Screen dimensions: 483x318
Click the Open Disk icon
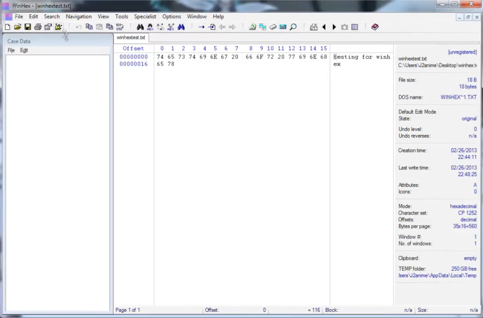[252, 27]
